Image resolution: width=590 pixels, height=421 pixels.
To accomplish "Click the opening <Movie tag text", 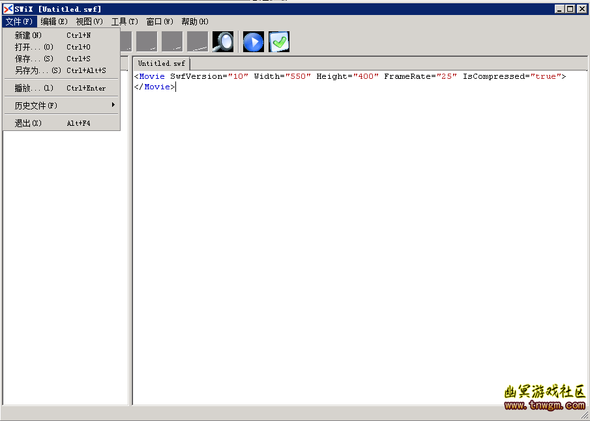I will click(149, 76).
